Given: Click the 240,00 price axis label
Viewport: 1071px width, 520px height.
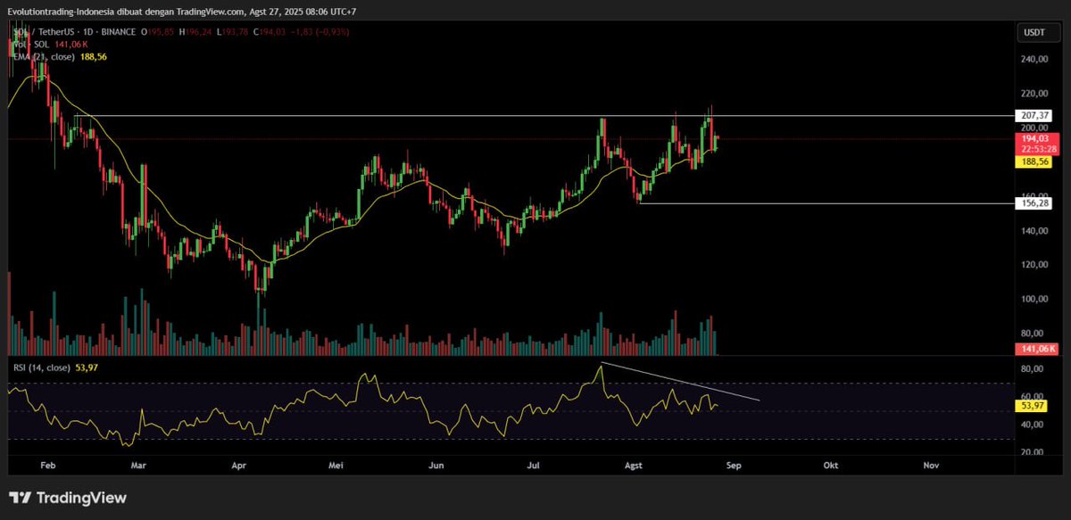Looking at the screenshot, I should tap(1034, 60).
